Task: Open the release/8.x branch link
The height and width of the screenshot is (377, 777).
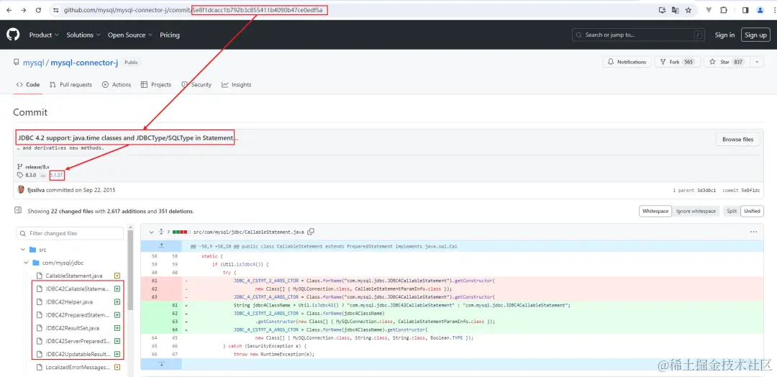Action: (37, 167)
